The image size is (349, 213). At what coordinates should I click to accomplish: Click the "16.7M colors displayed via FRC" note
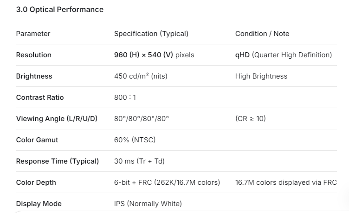(x=286, y=183)
